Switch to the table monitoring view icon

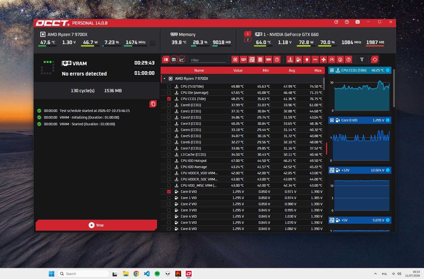(x=173, y=59)
